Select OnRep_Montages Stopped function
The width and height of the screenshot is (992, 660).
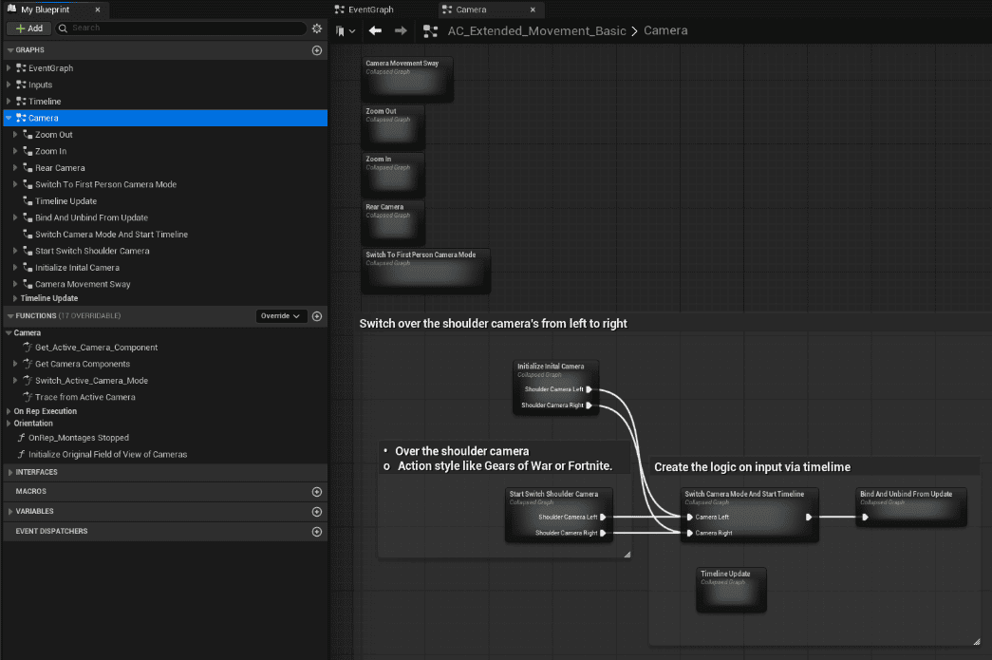click(x=79, y=438)
